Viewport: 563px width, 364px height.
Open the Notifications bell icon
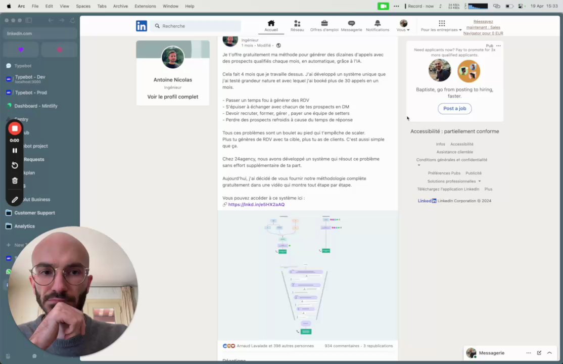click(x=378, y=23)
